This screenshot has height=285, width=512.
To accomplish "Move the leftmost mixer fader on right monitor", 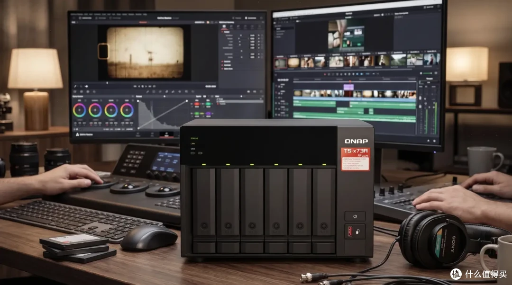I will 420,98.
